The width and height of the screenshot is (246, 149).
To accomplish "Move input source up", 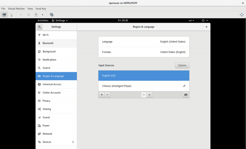I will pos(144,95).
